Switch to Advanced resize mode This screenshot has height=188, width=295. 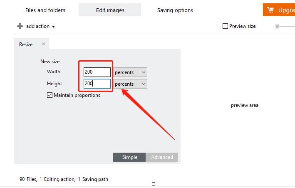162,157
